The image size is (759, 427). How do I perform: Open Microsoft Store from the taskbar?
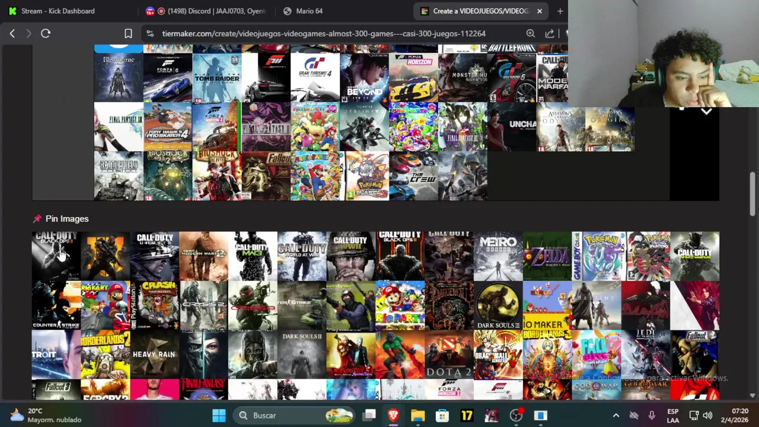pyautogui.click(x=442, y=416)
